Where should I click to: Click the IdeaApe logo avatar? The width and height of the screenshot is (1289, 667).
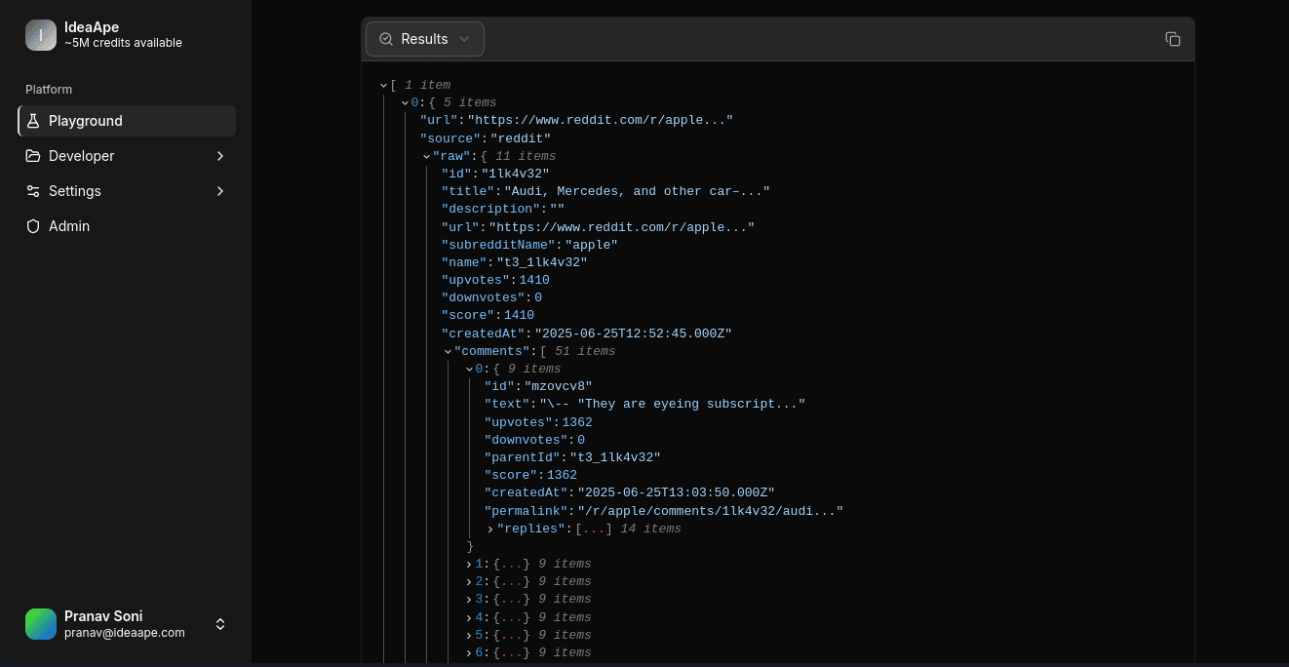(x=41, y=35)
